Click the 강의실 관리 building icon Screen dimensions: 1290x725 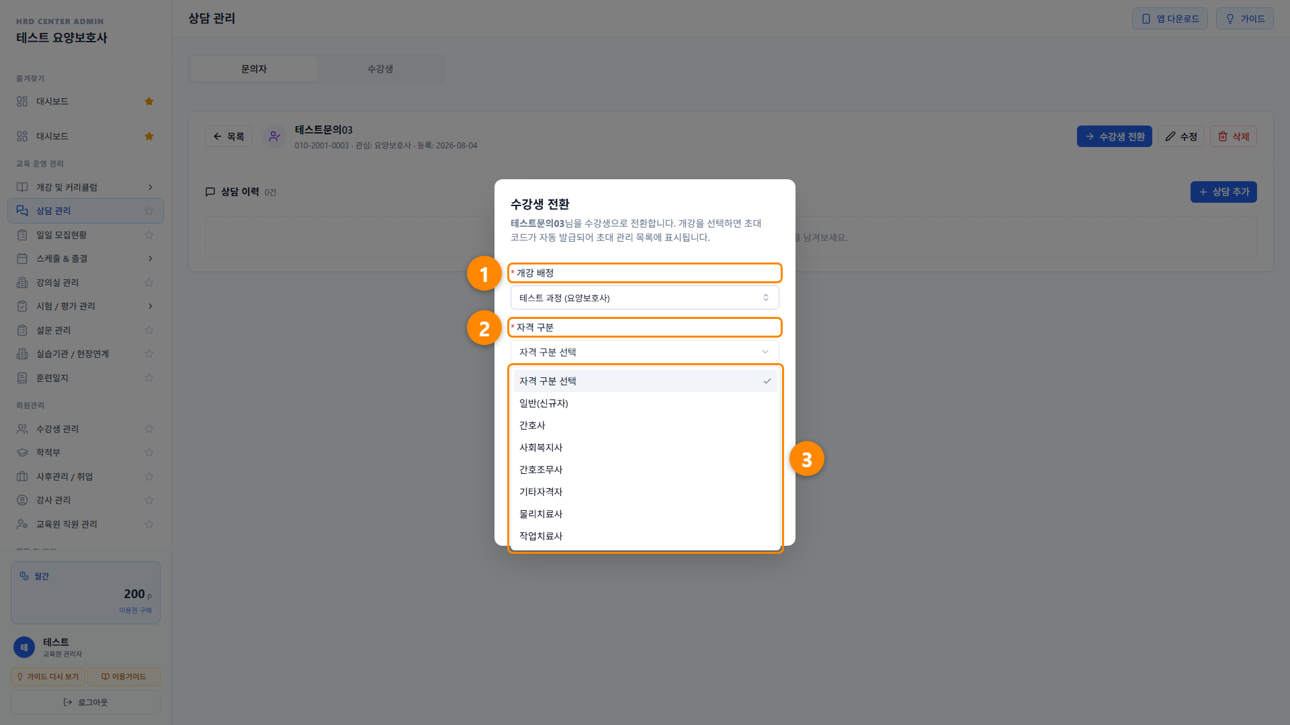tap(22, 283)
